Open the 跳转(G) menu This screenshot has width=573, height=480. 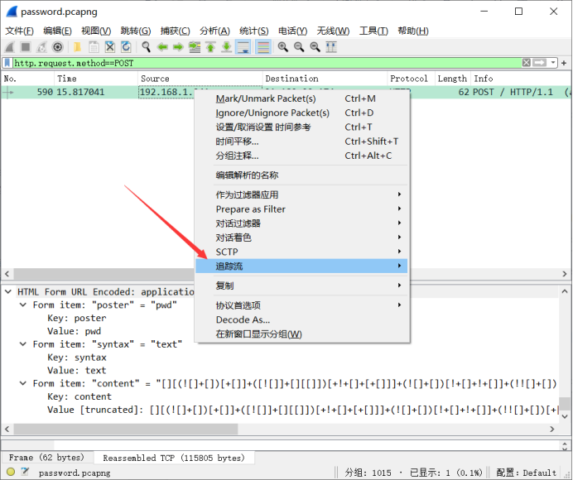coord(136,31)
